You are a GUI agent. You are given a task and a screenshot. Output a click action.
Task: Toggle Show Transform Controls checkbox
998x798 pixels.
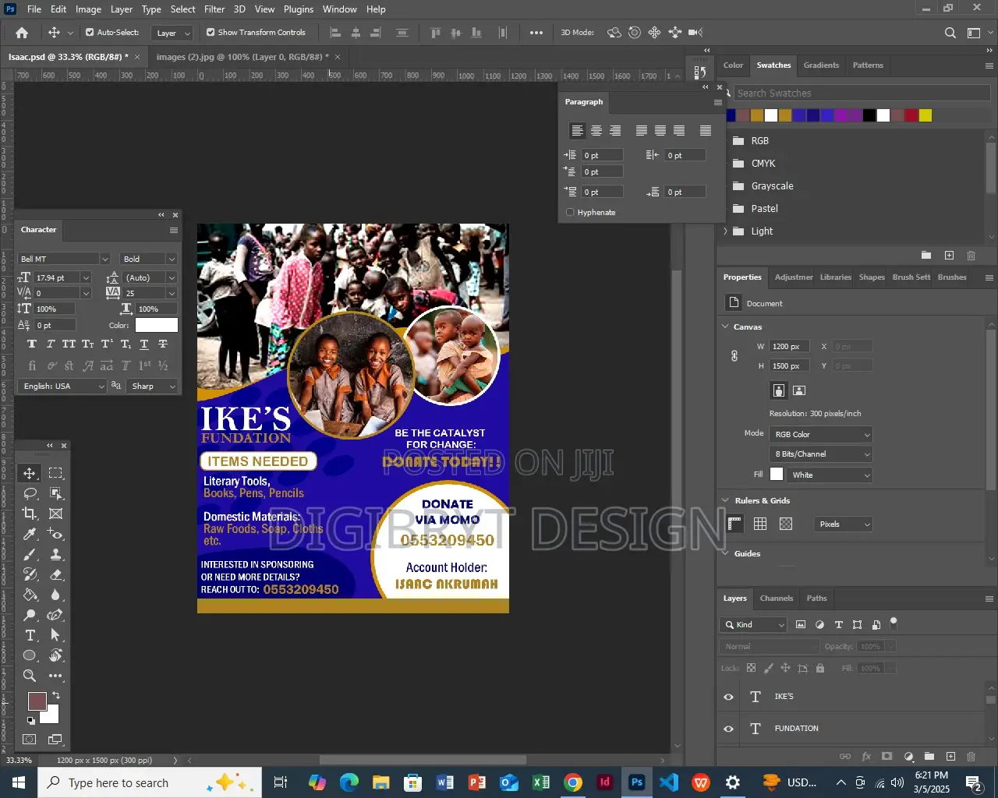click(211, 32)
